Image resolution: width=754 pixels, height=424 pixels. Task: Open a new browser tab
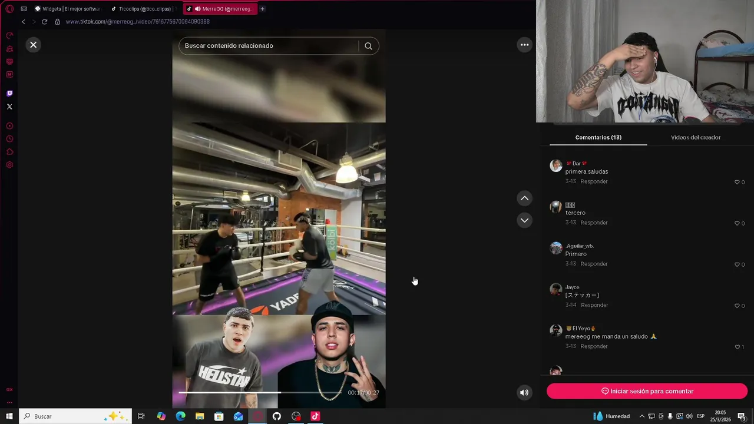262,9
